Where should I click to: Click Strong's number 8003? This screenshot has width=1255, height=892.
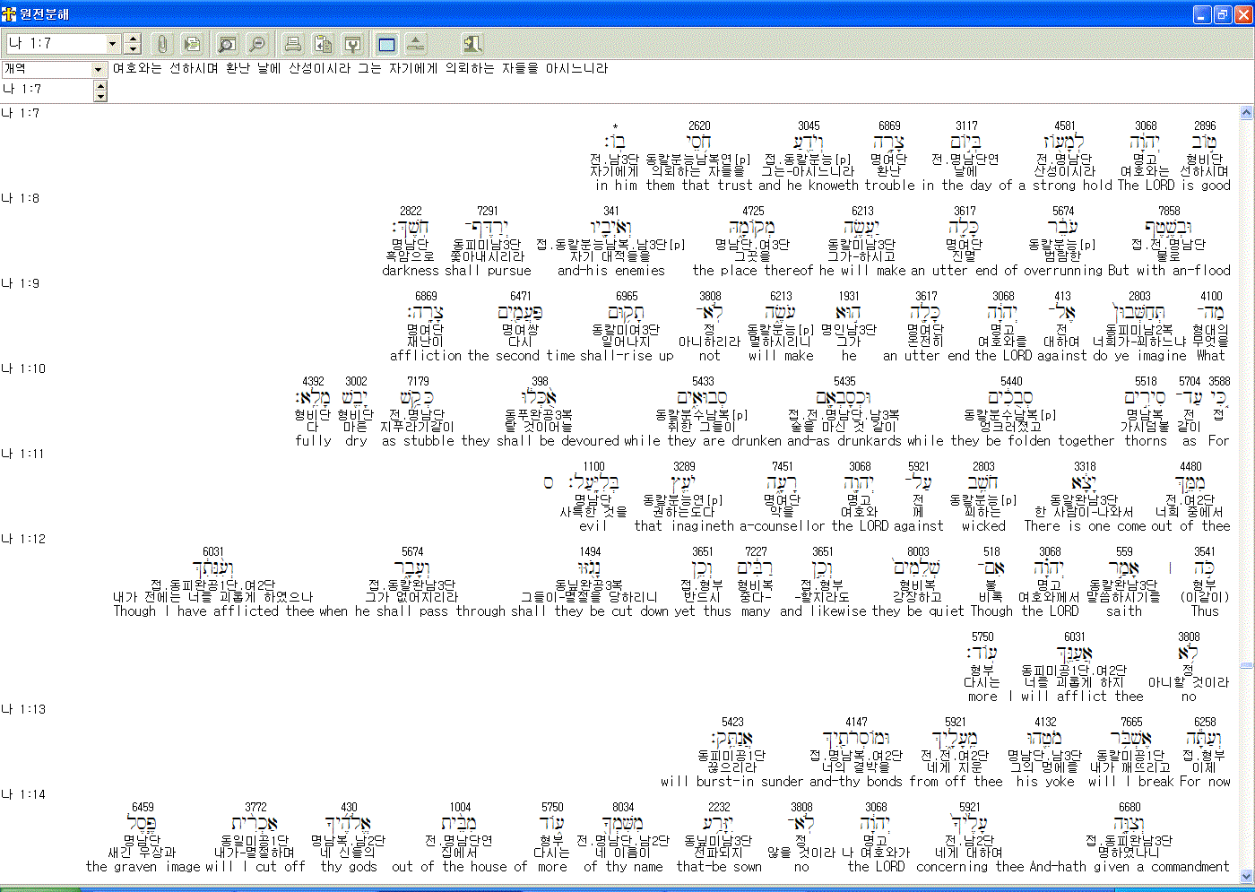point(918,551)
